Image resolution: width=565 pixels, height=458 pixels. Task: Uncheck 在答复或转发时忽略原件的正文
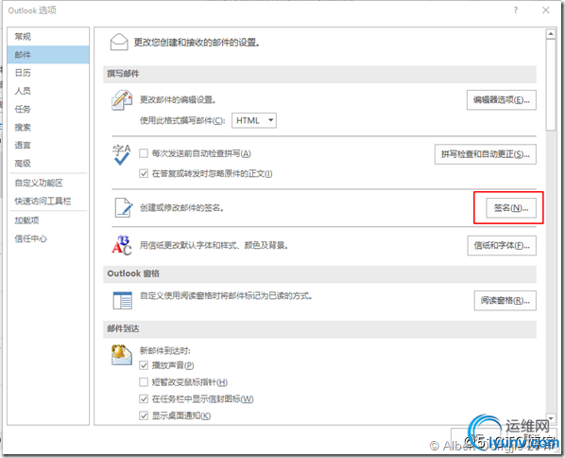144,173
